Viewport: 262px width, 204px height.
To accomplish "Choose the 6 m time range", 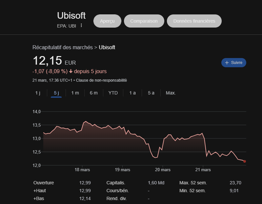I will click(x=93, y=93).
